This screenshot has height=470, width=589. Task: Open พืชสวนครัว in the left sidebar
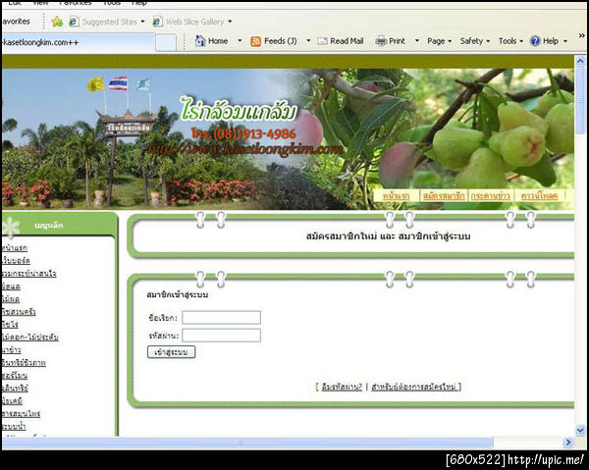19,312
